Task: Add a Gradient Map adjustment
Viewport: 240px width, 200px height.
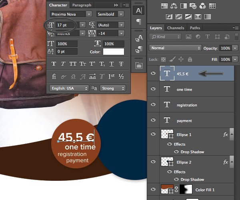Action: click(208, 16)
